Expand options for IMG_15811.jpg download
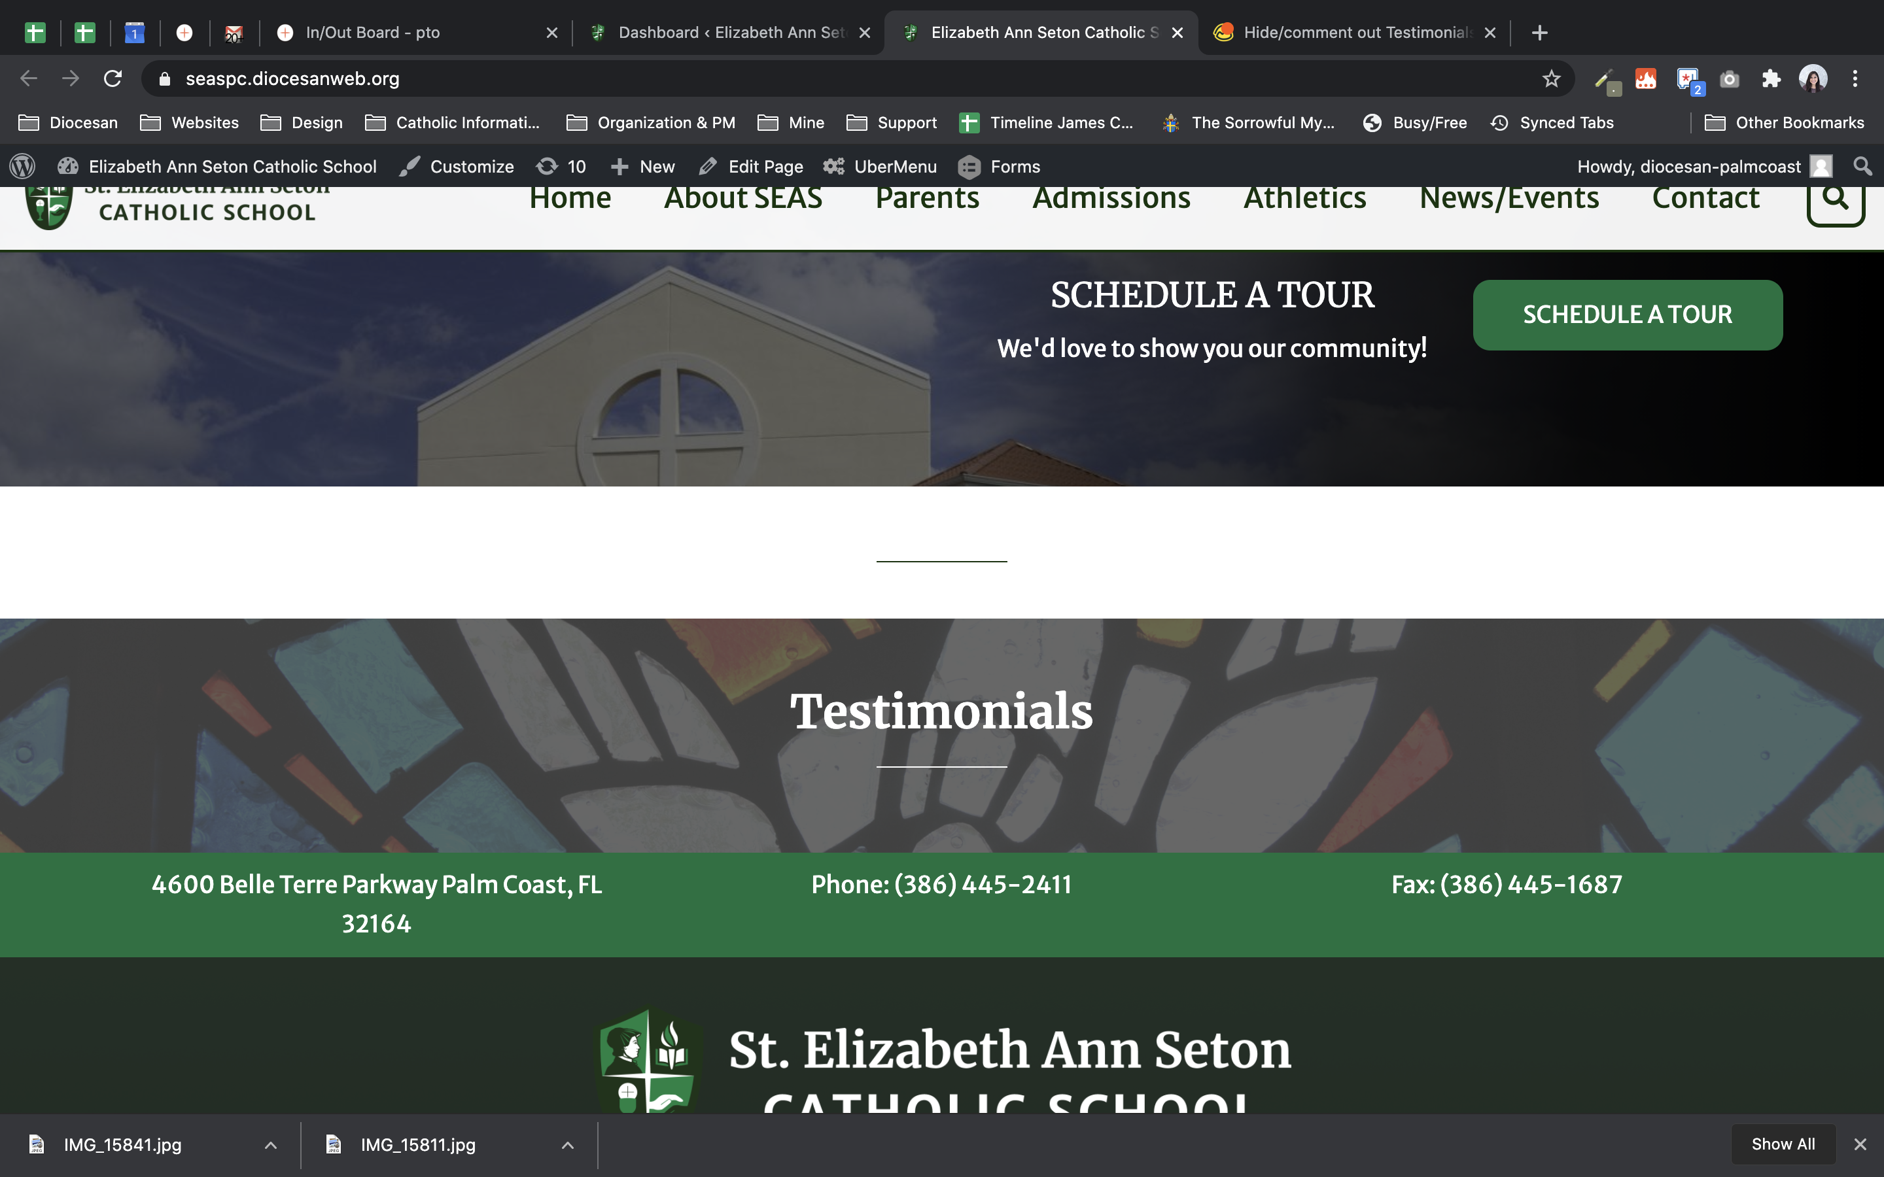1884x1177 pixels. tap(568, 1144)
